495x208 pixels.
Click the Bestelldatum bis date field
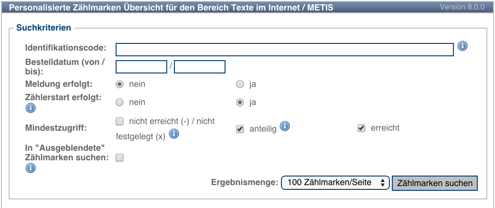(x=200, y=67)
